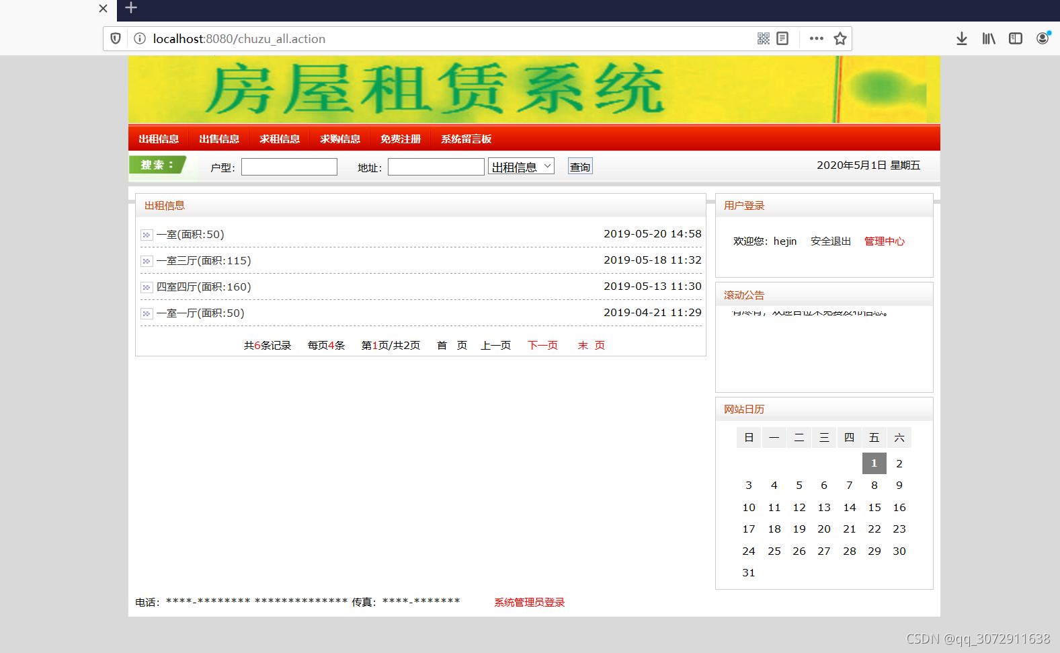Open 系统留言板 navigation menu item
Viewport: 1060px width, 653px height.
466,139
